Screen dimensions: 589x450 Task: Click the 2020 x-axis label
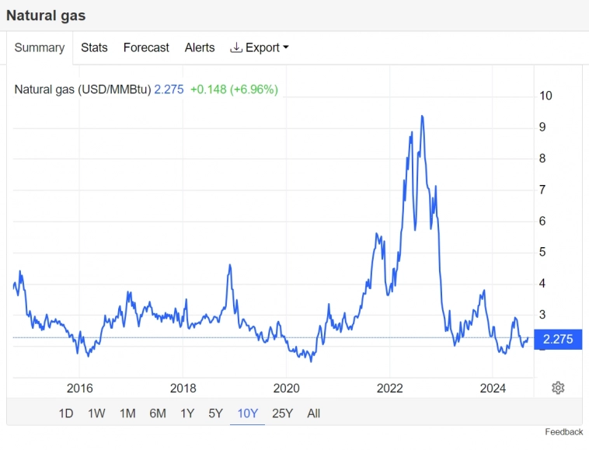(x=286, y=388)
